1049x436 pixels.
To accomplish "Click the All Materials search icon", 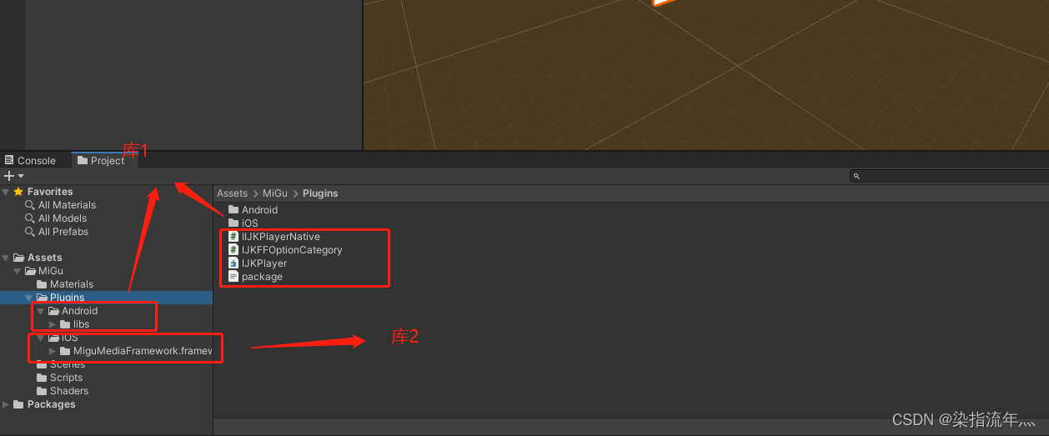I will 30,205.
